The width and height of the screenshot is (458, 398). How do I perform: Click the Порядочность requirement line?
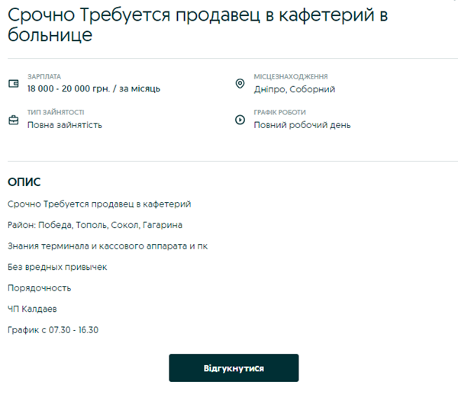point(40,288)
